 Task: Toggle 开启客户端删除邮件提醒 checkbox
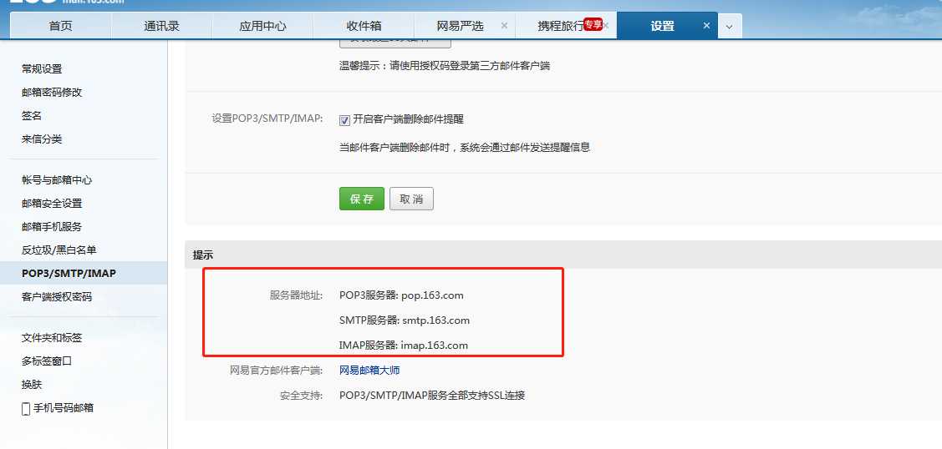(x=345, y=120)
